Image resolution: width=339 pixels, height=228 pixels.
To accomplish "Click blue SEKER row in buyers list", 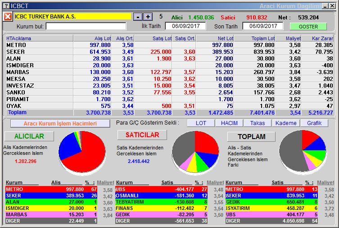I will (x=51, y=195).
